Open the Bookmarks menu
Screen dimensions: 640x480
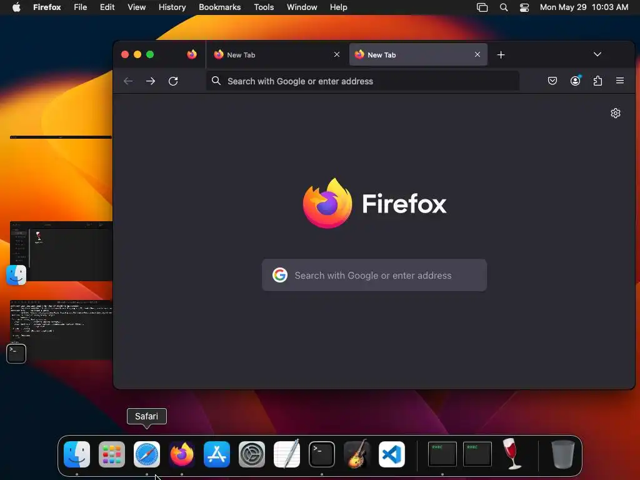(219, 7)
